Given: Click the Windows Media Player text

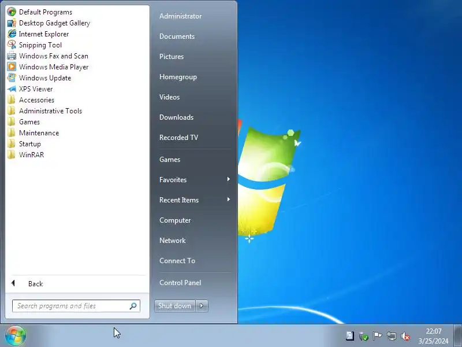Looking at the screenshot, I should pos(54,67).
